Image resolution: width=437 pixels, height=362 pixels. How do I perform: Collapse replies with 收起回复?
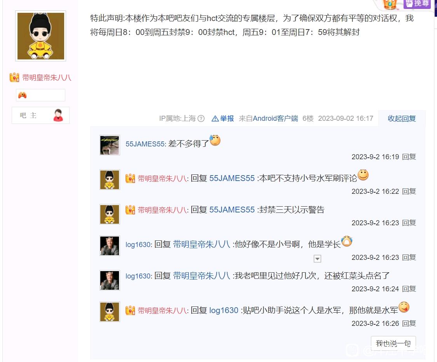click(x=402, y=118)
